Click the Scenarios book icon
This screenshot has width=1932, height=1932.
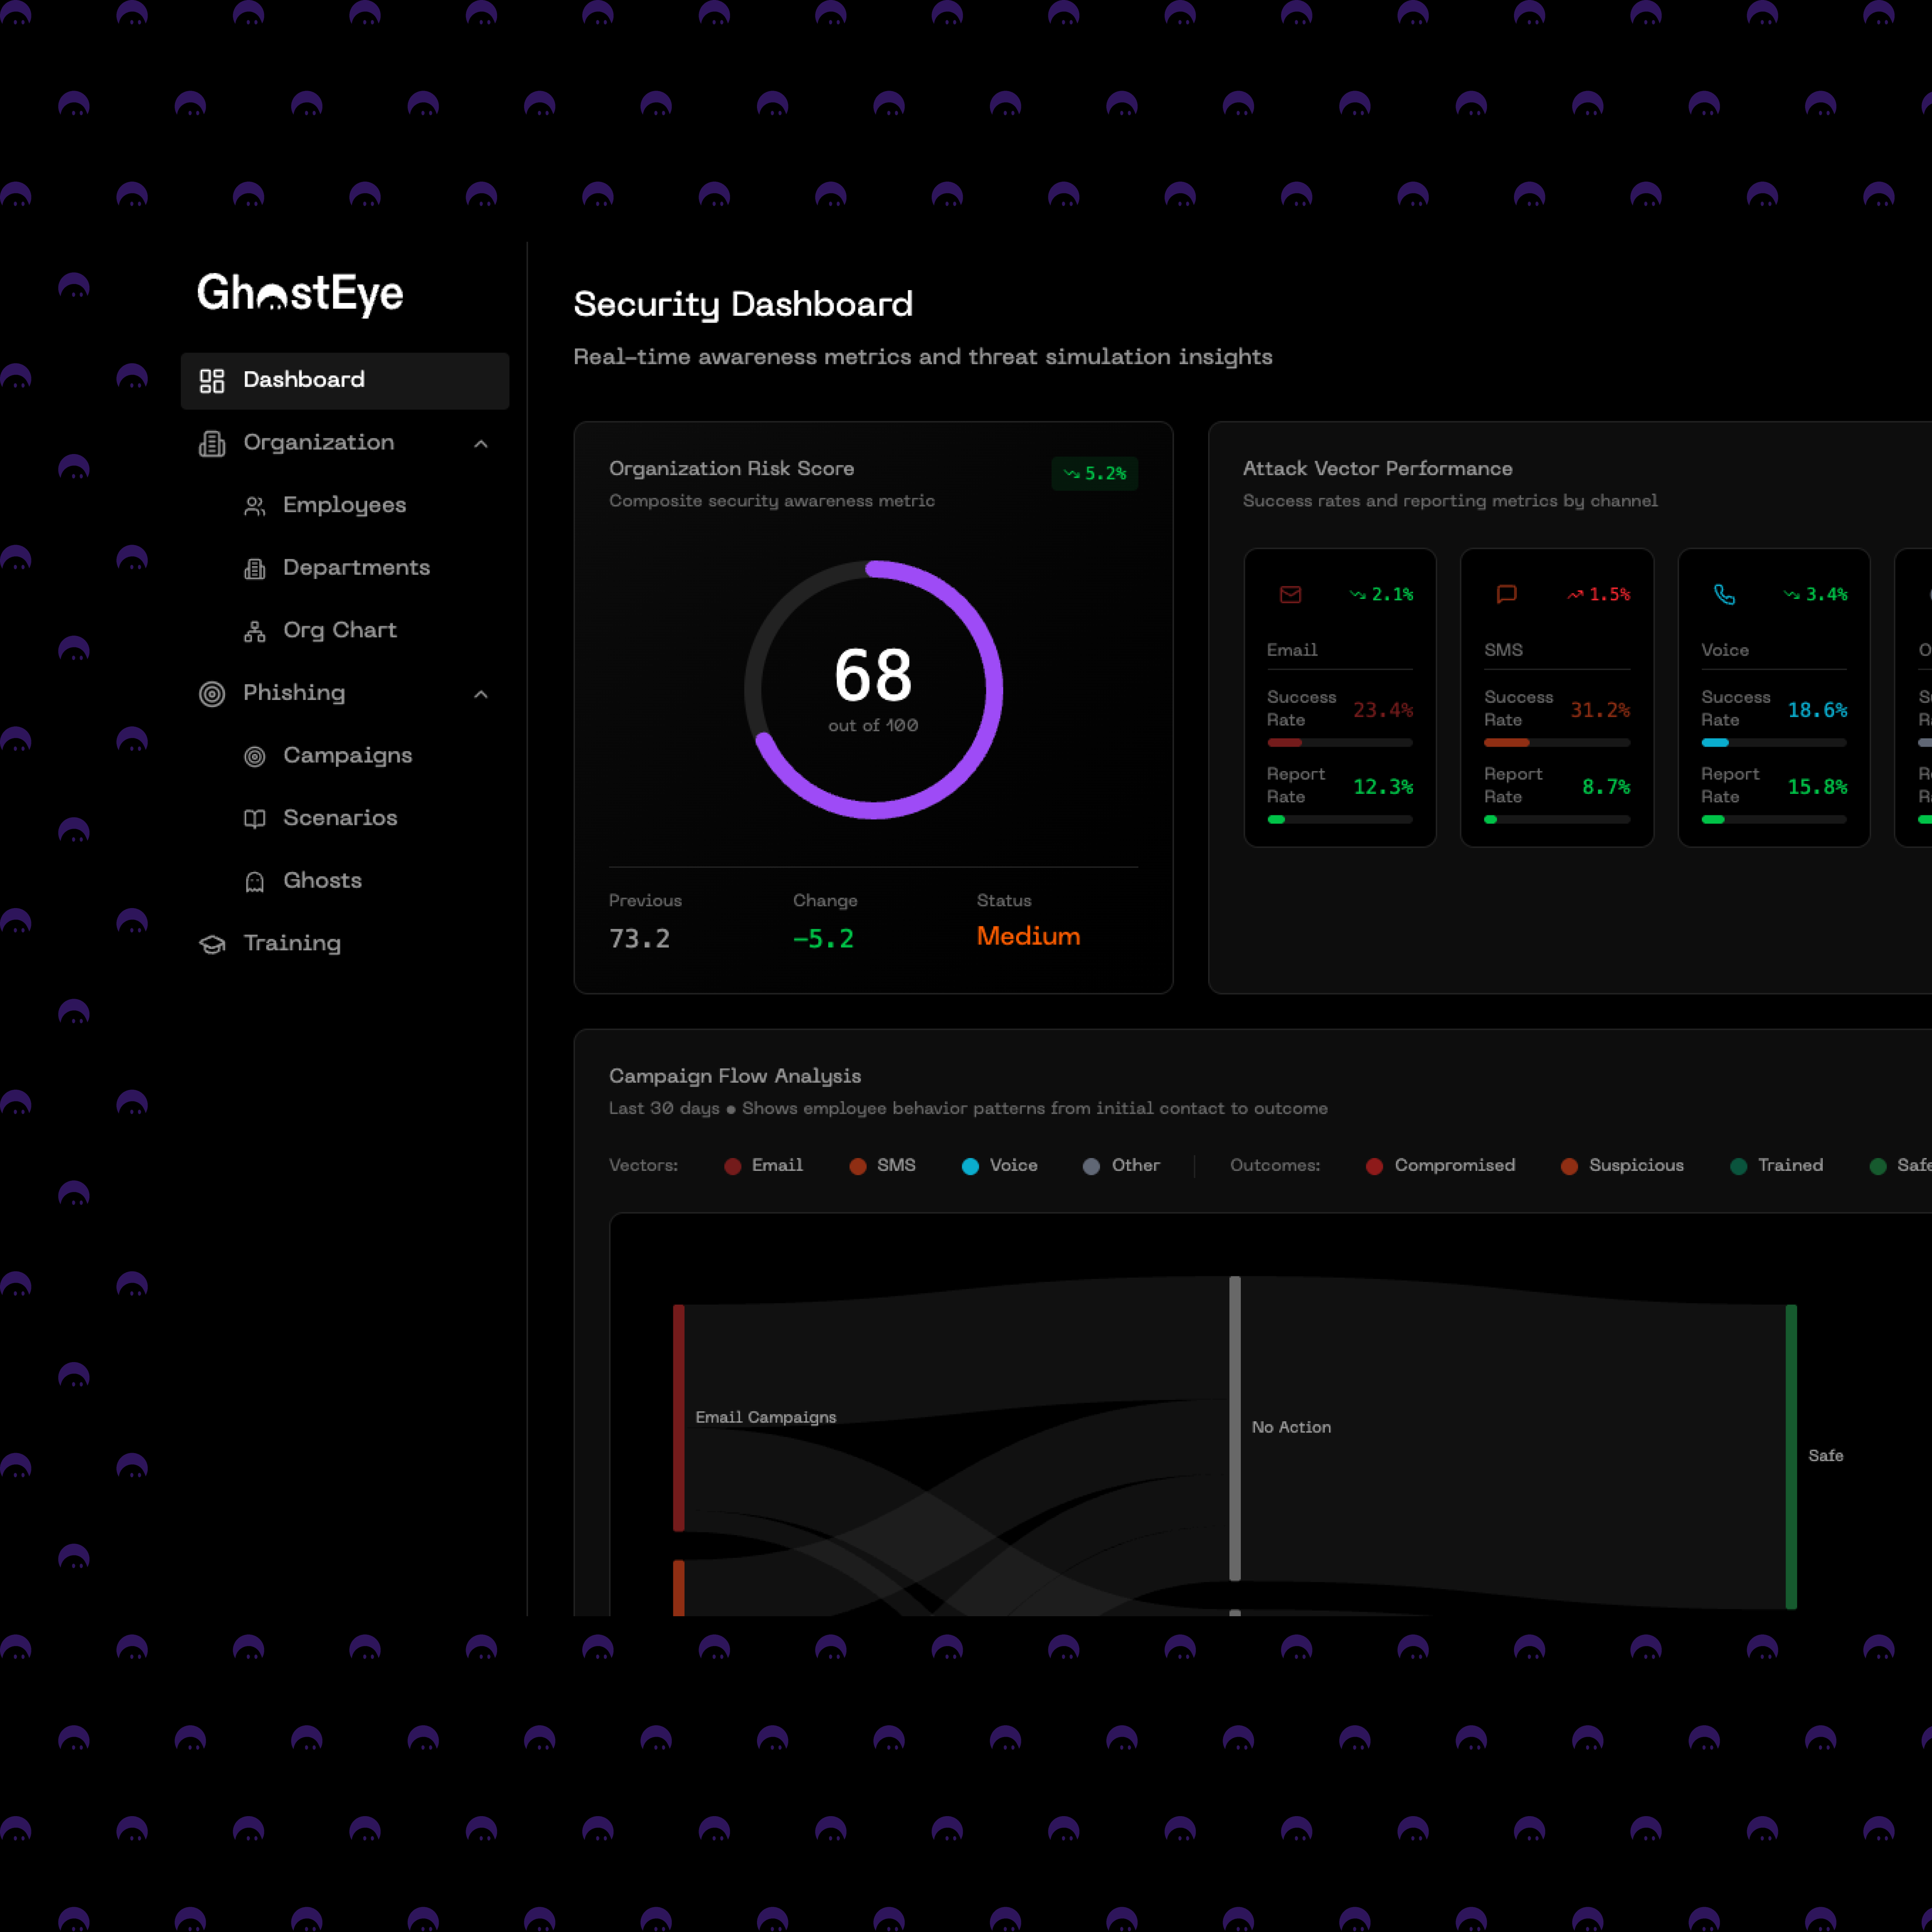click(x=255, y=819)
